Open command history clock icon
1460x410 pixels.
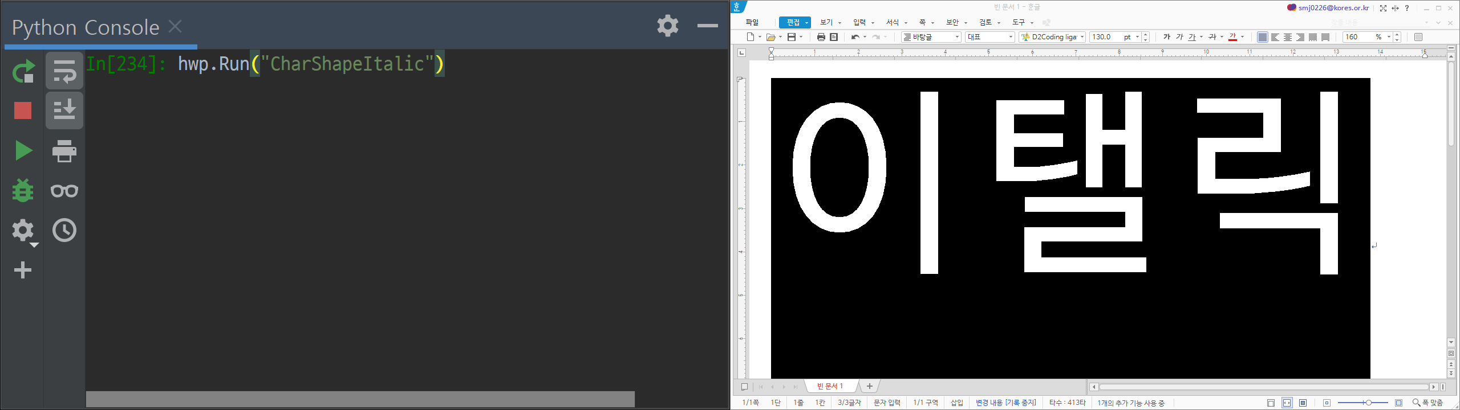click(x=64, y=230)
